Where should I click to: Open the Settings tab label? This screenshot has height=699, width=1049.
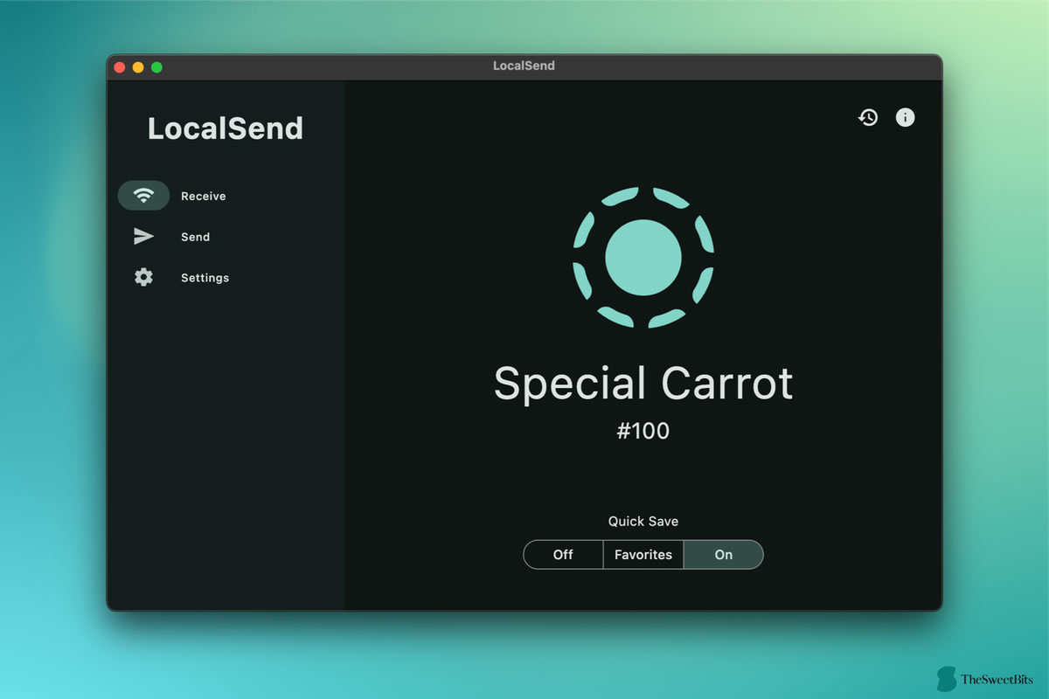[x=205, y=278]
